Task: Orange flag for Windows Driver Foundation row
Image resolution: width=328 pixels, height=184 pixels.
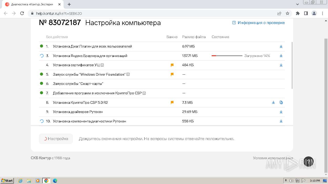Action: tap(172, 74)
